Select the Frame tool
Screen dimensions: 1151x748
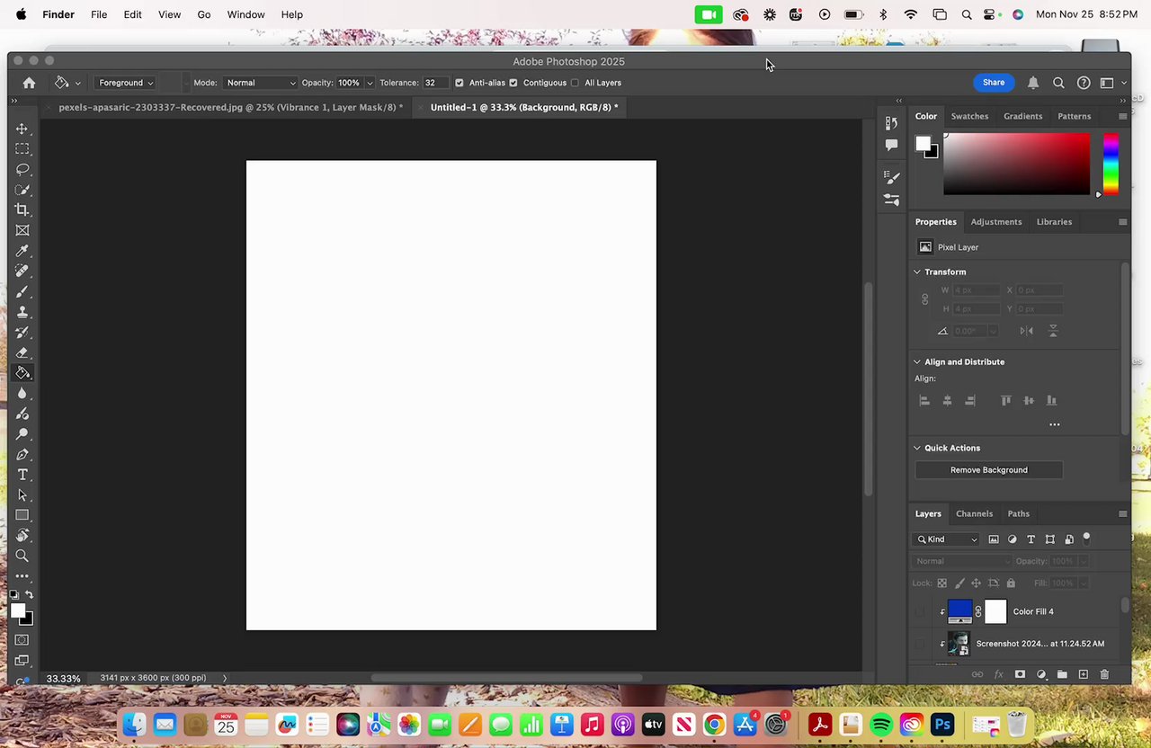click(x=22, y=230)
